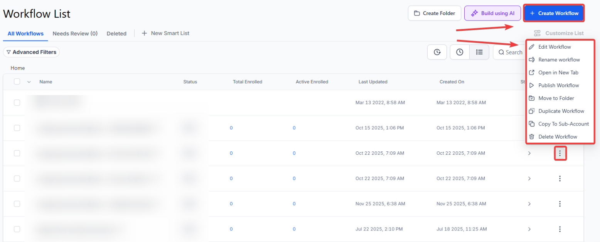The image size is (600, 242).
Task: Expand the chevron on the Nov 25 2025 row
Action: pyautogui.click(x=529, y=204)
